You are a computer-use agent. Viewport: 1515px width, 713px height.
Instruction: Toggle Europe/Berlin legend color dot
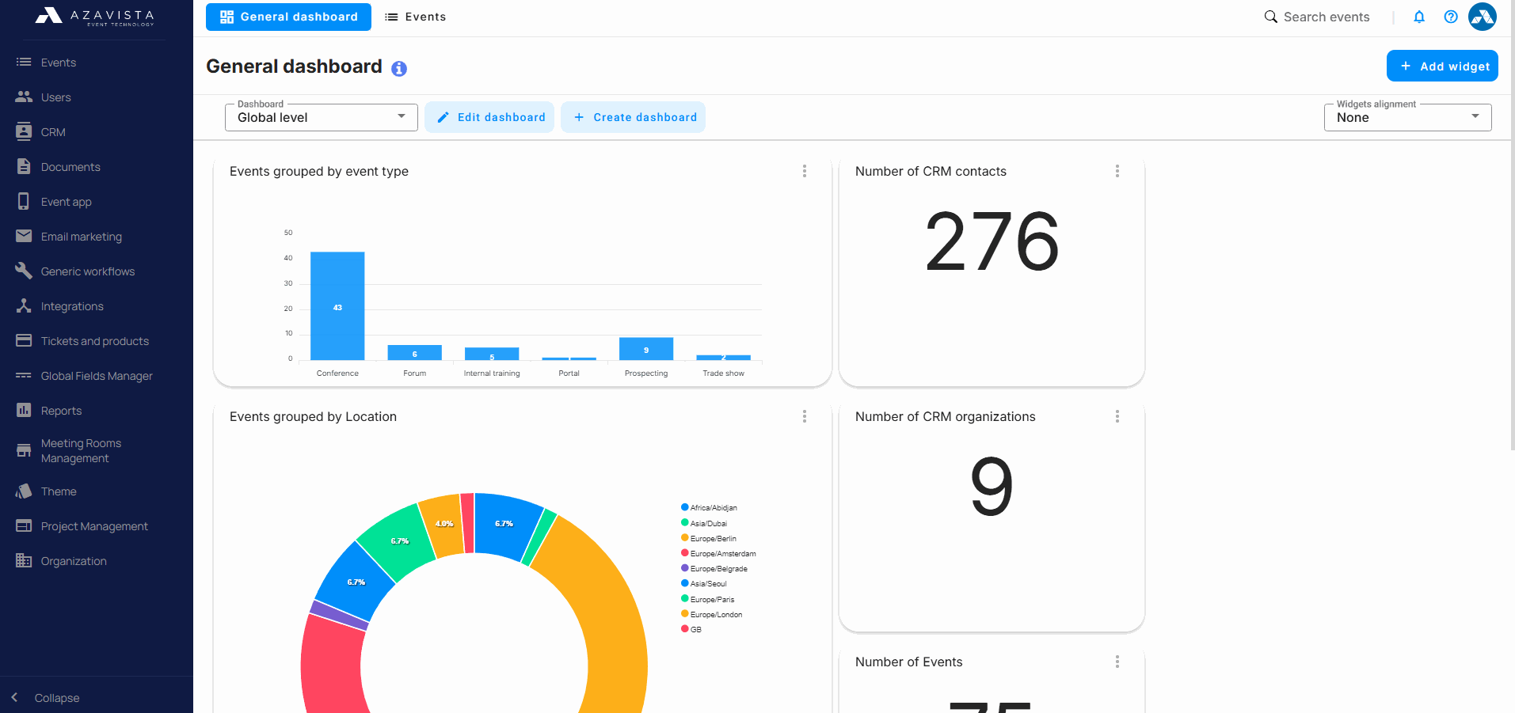tap(684, 538)
